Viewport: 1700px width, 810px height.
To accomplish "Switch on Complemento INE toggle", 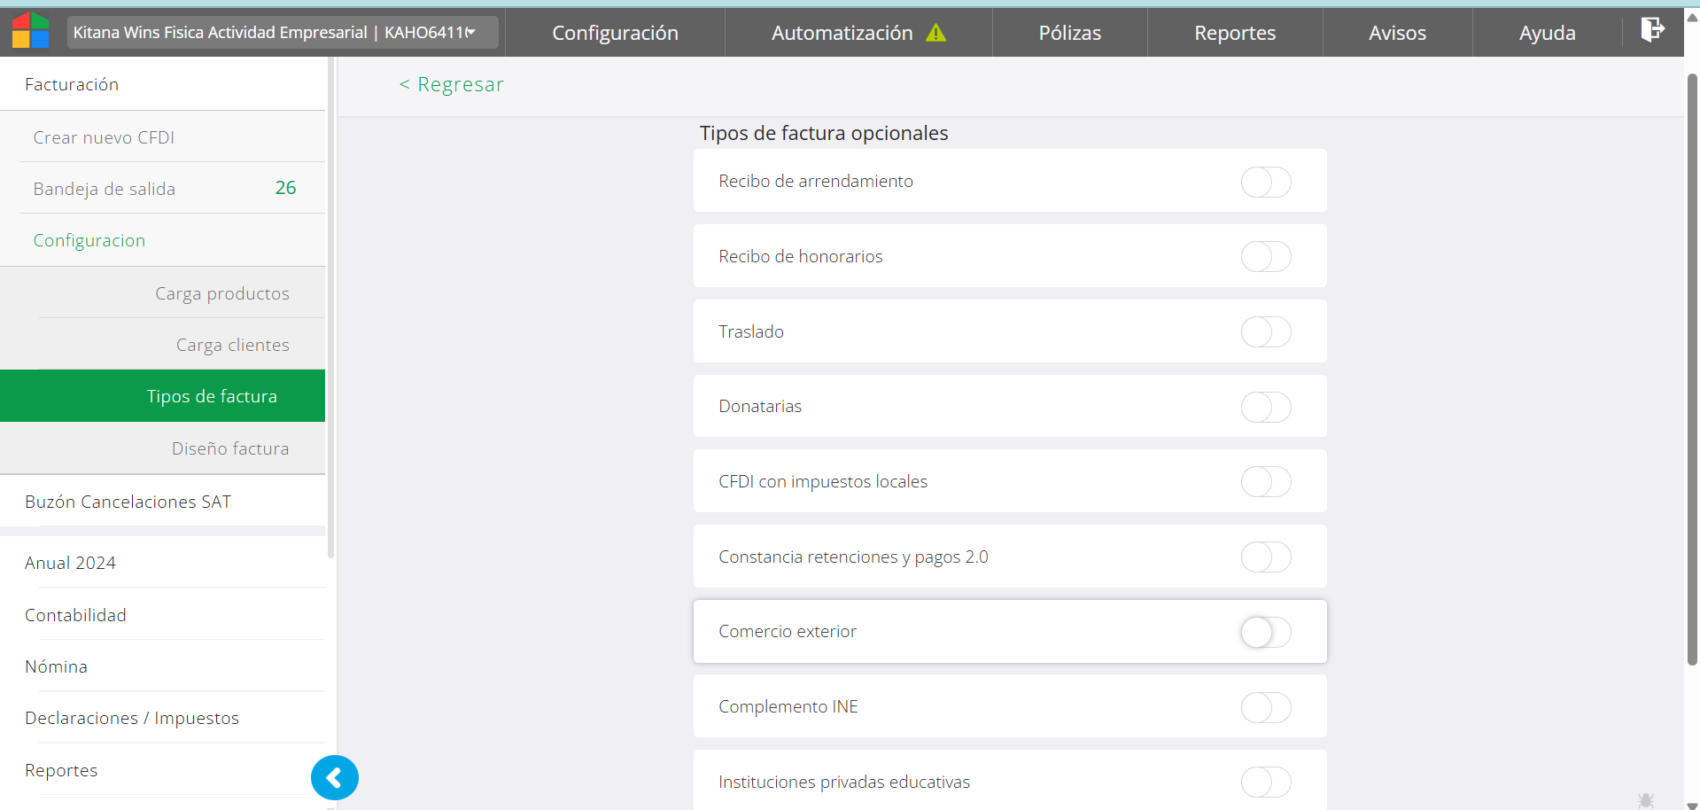I will [x=1265, y=707].
